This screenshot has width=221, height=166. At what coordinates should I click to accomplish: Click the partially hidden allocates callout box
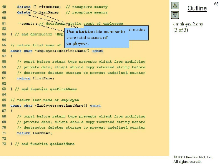pos(139,33)
